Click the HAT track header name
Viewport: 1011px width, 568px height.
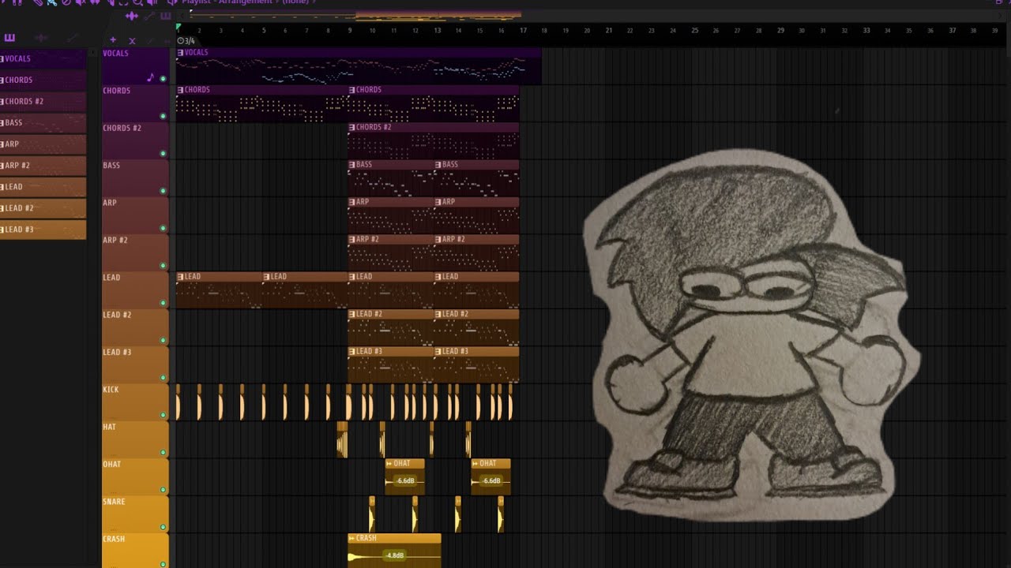pos(109,427)
